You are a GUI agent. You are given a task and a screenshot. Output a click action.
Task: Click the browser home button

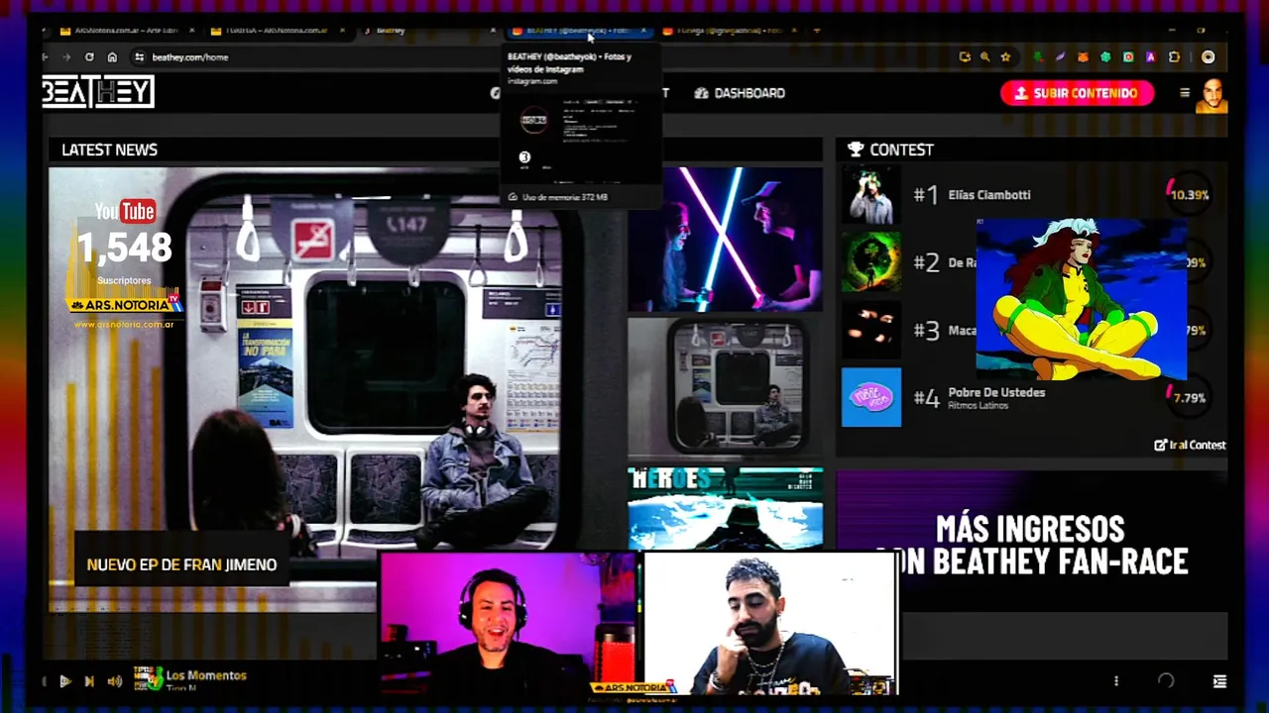pyautogui.click(x=112, y=57)
